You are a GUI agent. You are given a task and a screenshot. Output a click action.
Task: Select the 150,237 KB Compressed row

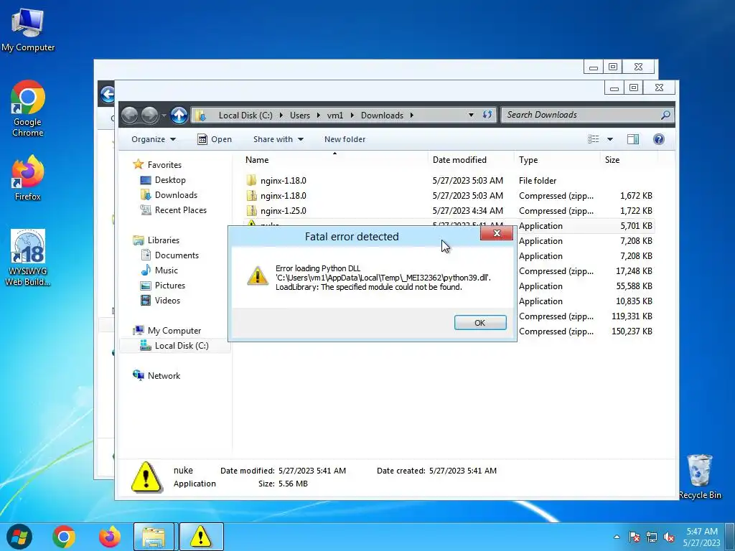[x=586, y=331]
